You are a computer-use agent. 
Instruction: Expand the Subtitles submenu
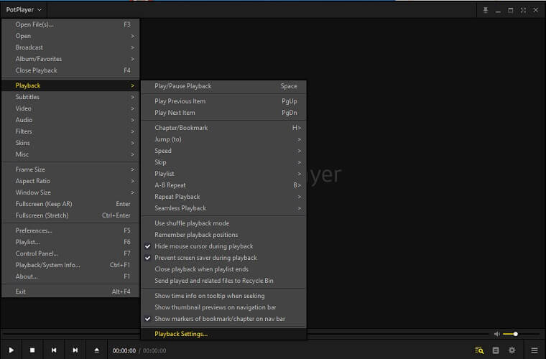(x=70, y=97)
